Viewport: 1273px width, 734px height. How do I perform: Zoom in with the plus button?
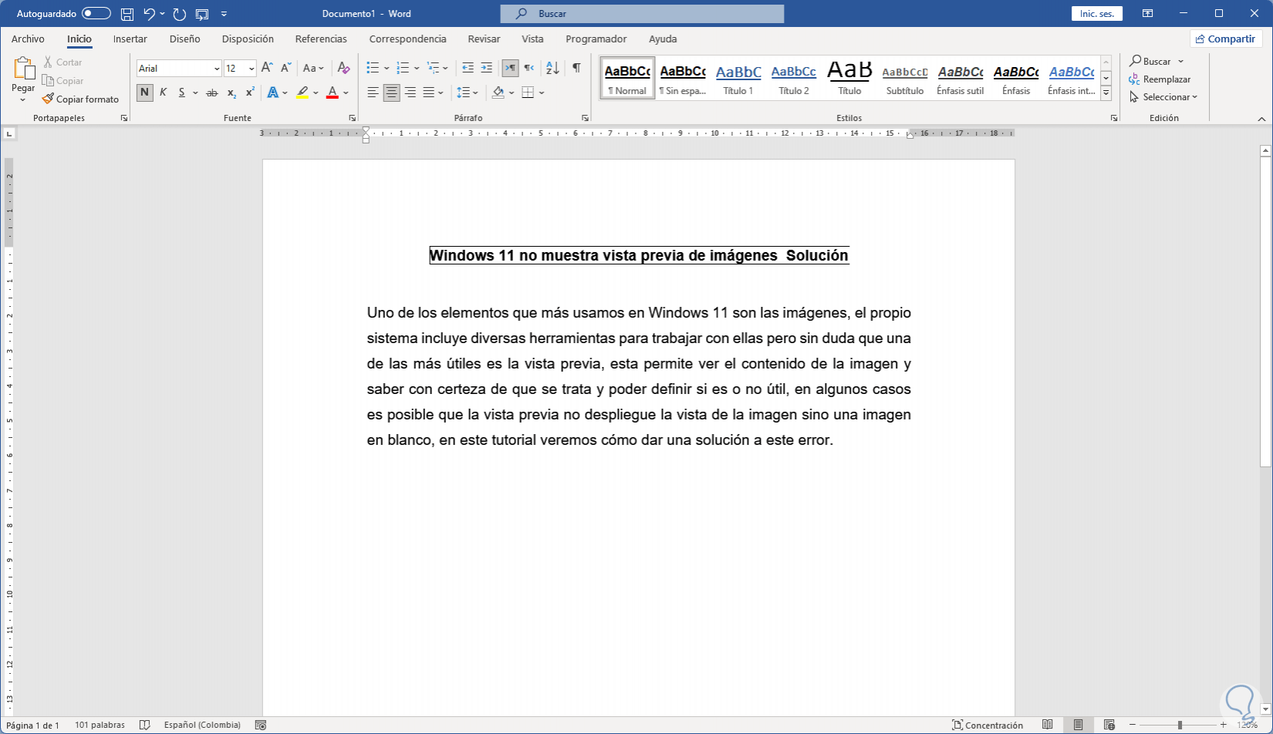point(1224,725)
